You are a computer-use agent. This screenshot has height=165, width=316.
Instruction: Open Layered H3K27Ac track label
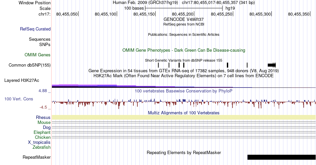tap(22, 81)
